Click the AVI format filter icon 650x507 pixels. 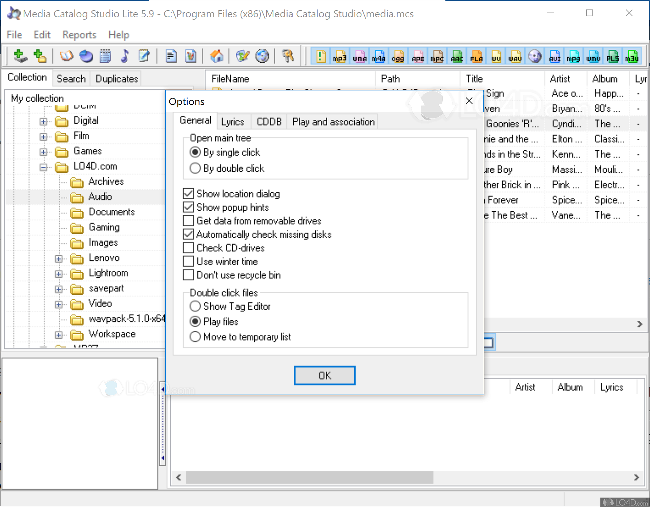point(554,56)
